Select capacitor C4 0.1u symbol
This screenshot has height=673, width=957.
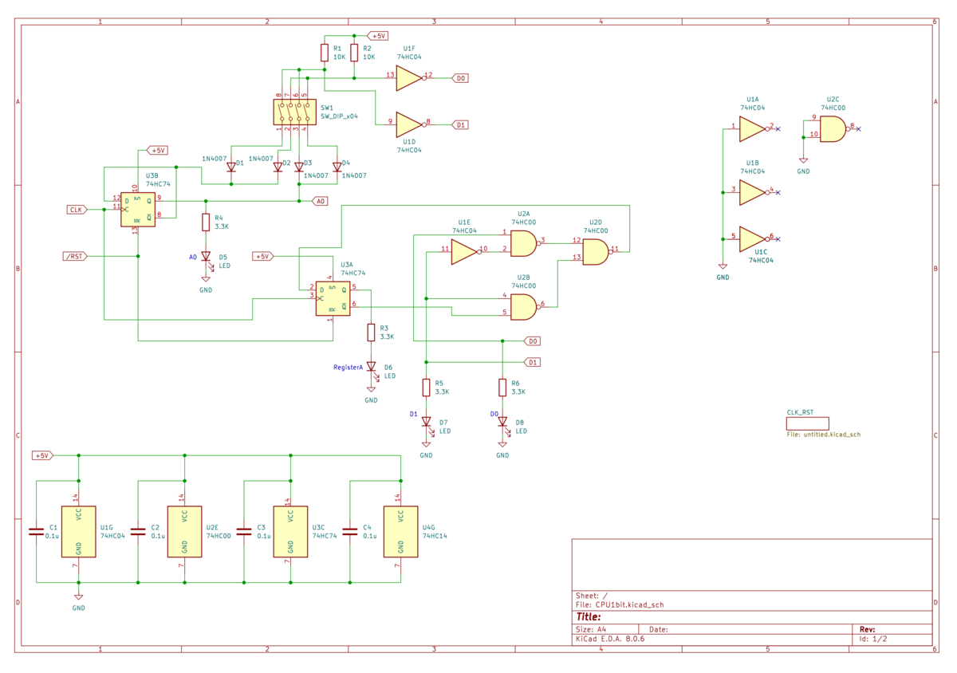coord(350,531)
